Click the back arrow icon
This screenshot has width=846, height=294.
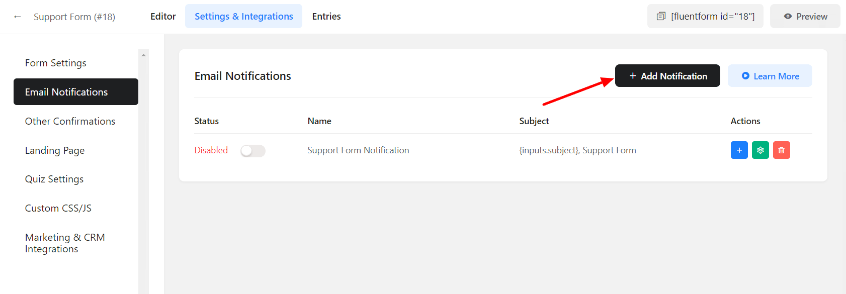[18, 17]
